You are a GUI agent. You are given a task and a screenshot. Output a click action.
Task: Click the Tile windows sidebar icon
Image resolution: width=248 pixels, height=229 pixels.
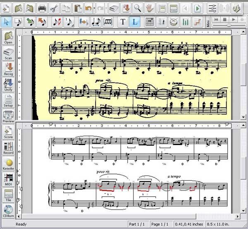(x=8, y=195)
